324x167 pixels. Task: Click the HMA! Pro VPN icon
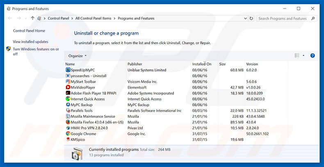(68, 128)
